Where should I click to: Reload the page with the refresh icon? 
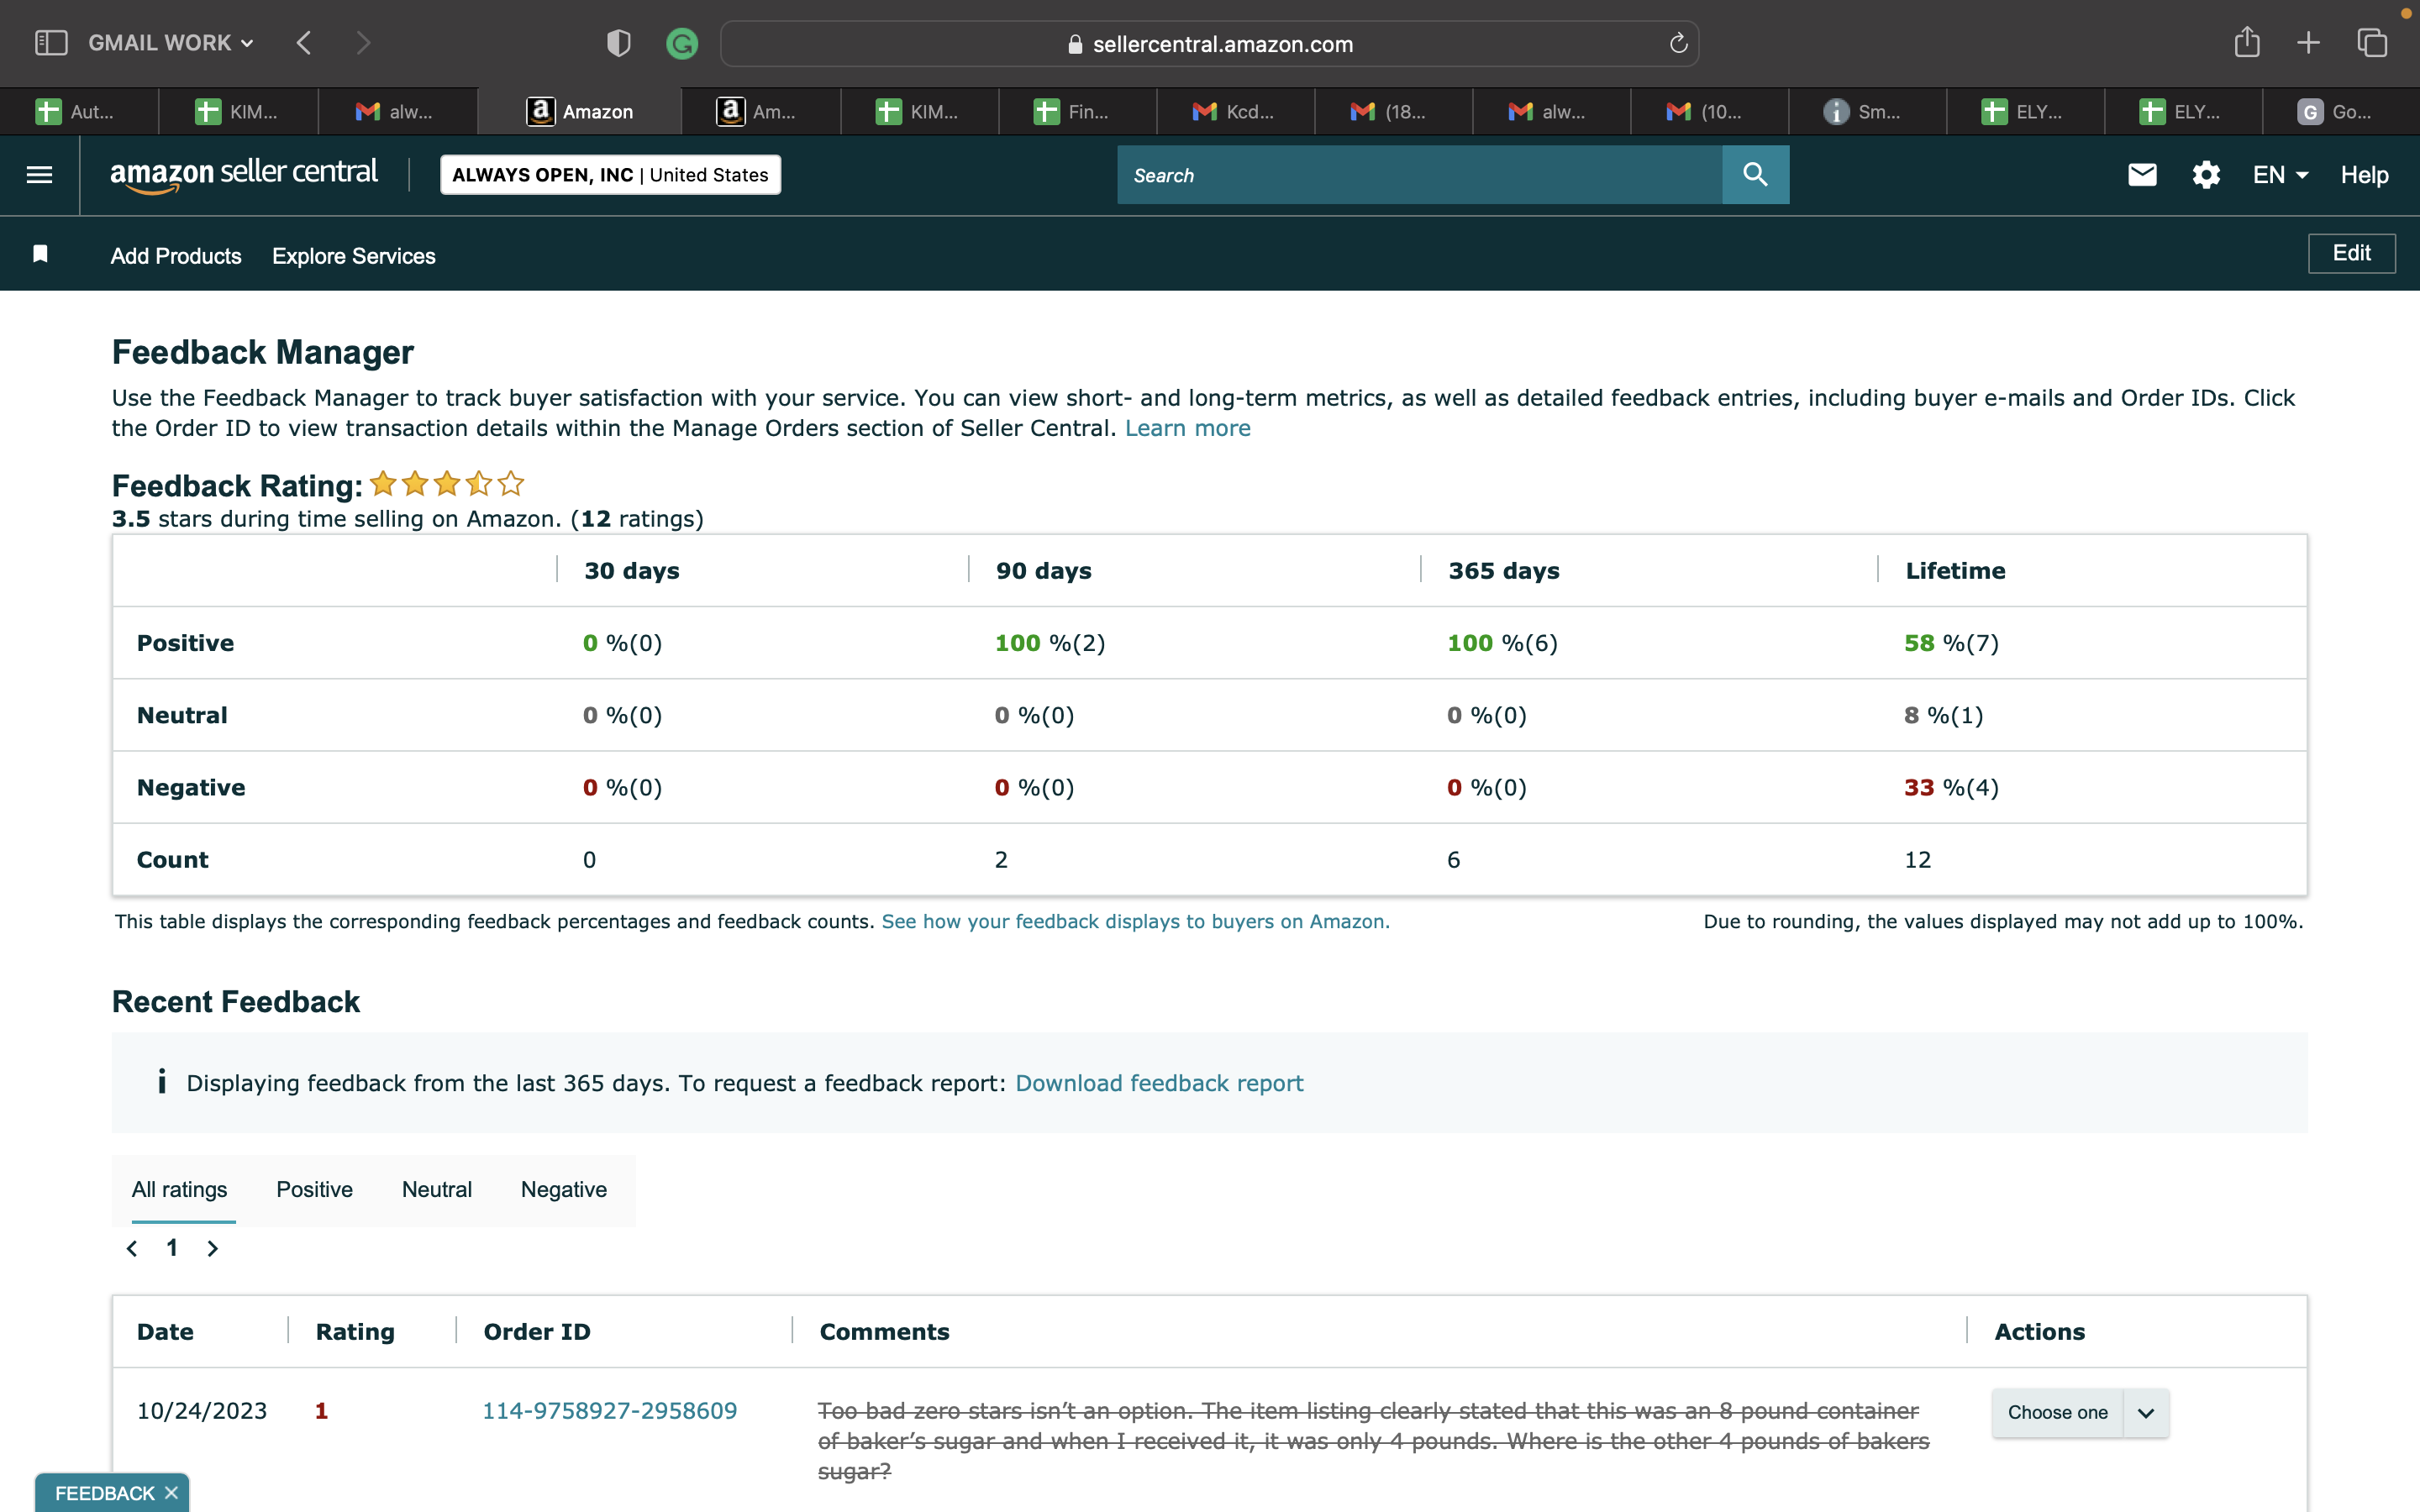[1678, 43]
